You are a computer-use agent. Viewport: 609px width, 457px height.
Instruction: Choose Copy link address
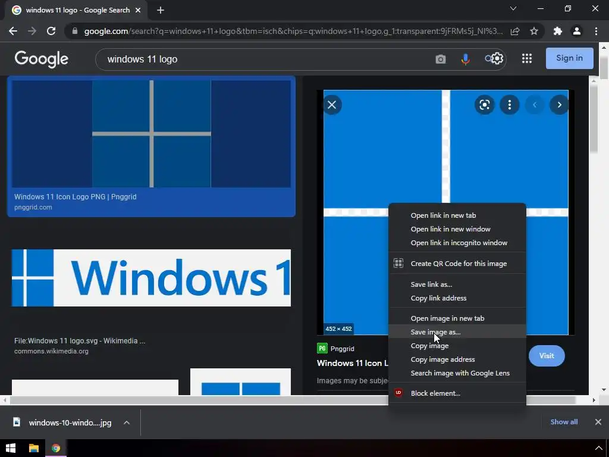[x=457, y=298]
